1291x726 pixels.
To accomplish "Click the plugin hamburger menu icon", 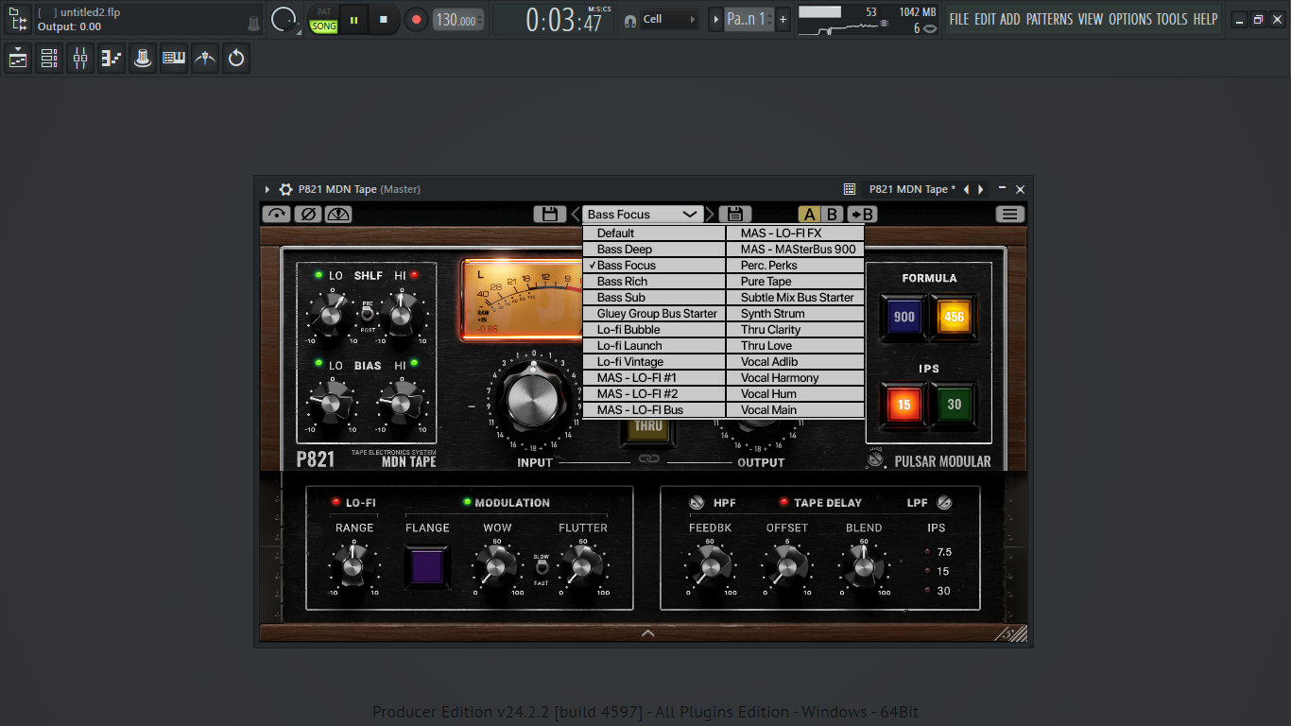I will pyautogui.click(x=1010, y=215).
